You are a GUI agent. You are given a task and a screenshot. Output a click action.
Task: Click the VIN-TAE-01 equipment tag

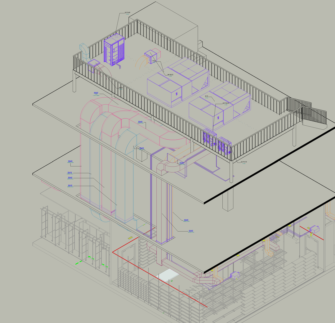(x=170, y=75)
